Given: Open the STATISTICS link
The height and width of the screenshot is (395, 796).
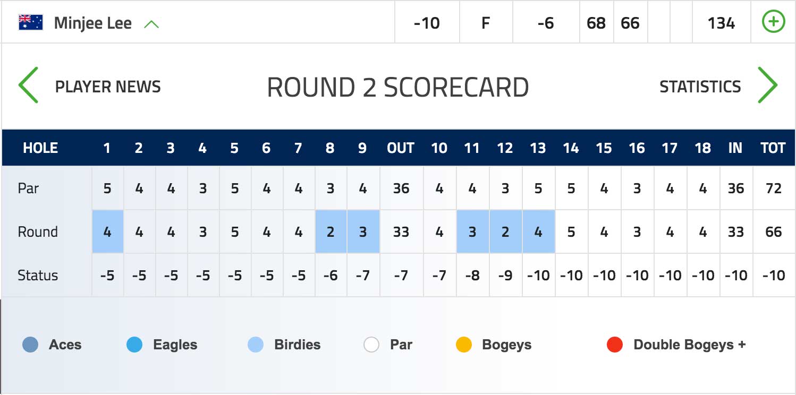Looking at the screenshot, I should coord(700,87).
